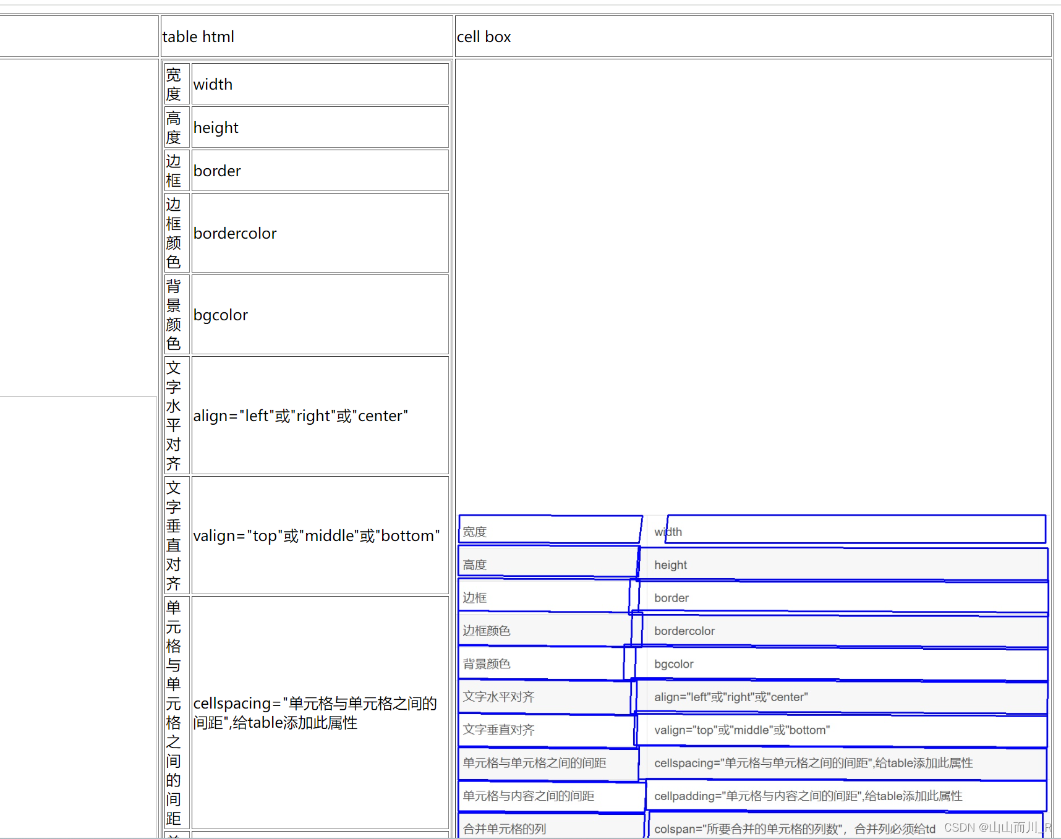Click 背景颜色 in the outlined table
The image size is (1061, 839).
click(x=487, y=664)
